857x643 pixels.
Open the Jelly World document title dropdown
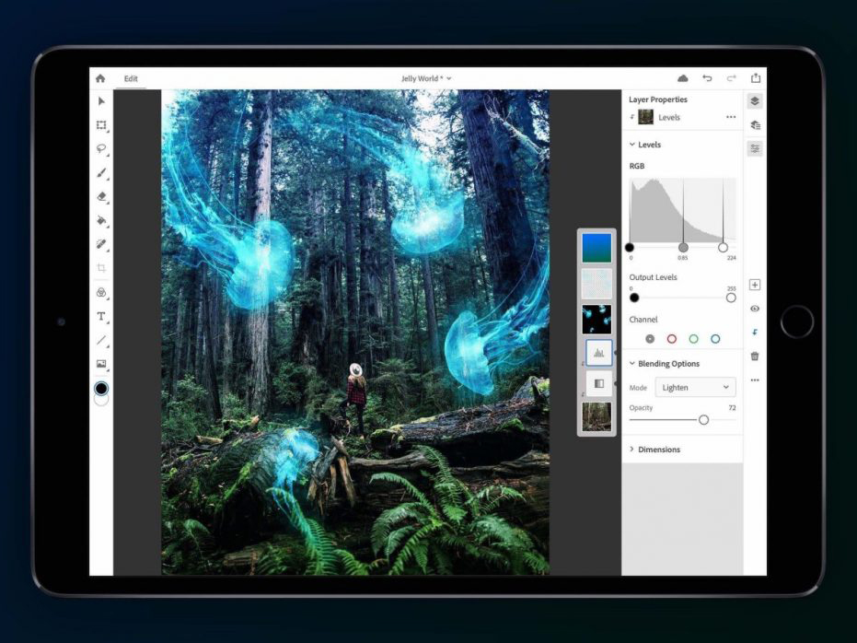(x=426, y=78)
